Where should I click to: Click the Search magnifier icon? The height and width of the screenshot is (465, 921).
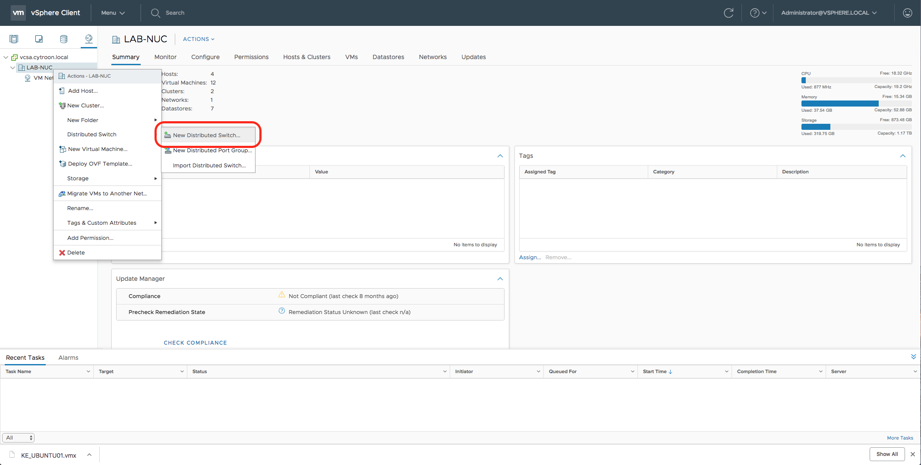pyautogui.click(x=155, y=13)
